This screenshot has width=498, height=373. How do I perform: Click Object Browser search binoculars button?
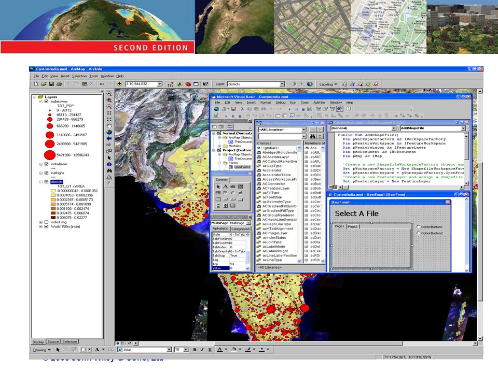(x=312, y=136)
